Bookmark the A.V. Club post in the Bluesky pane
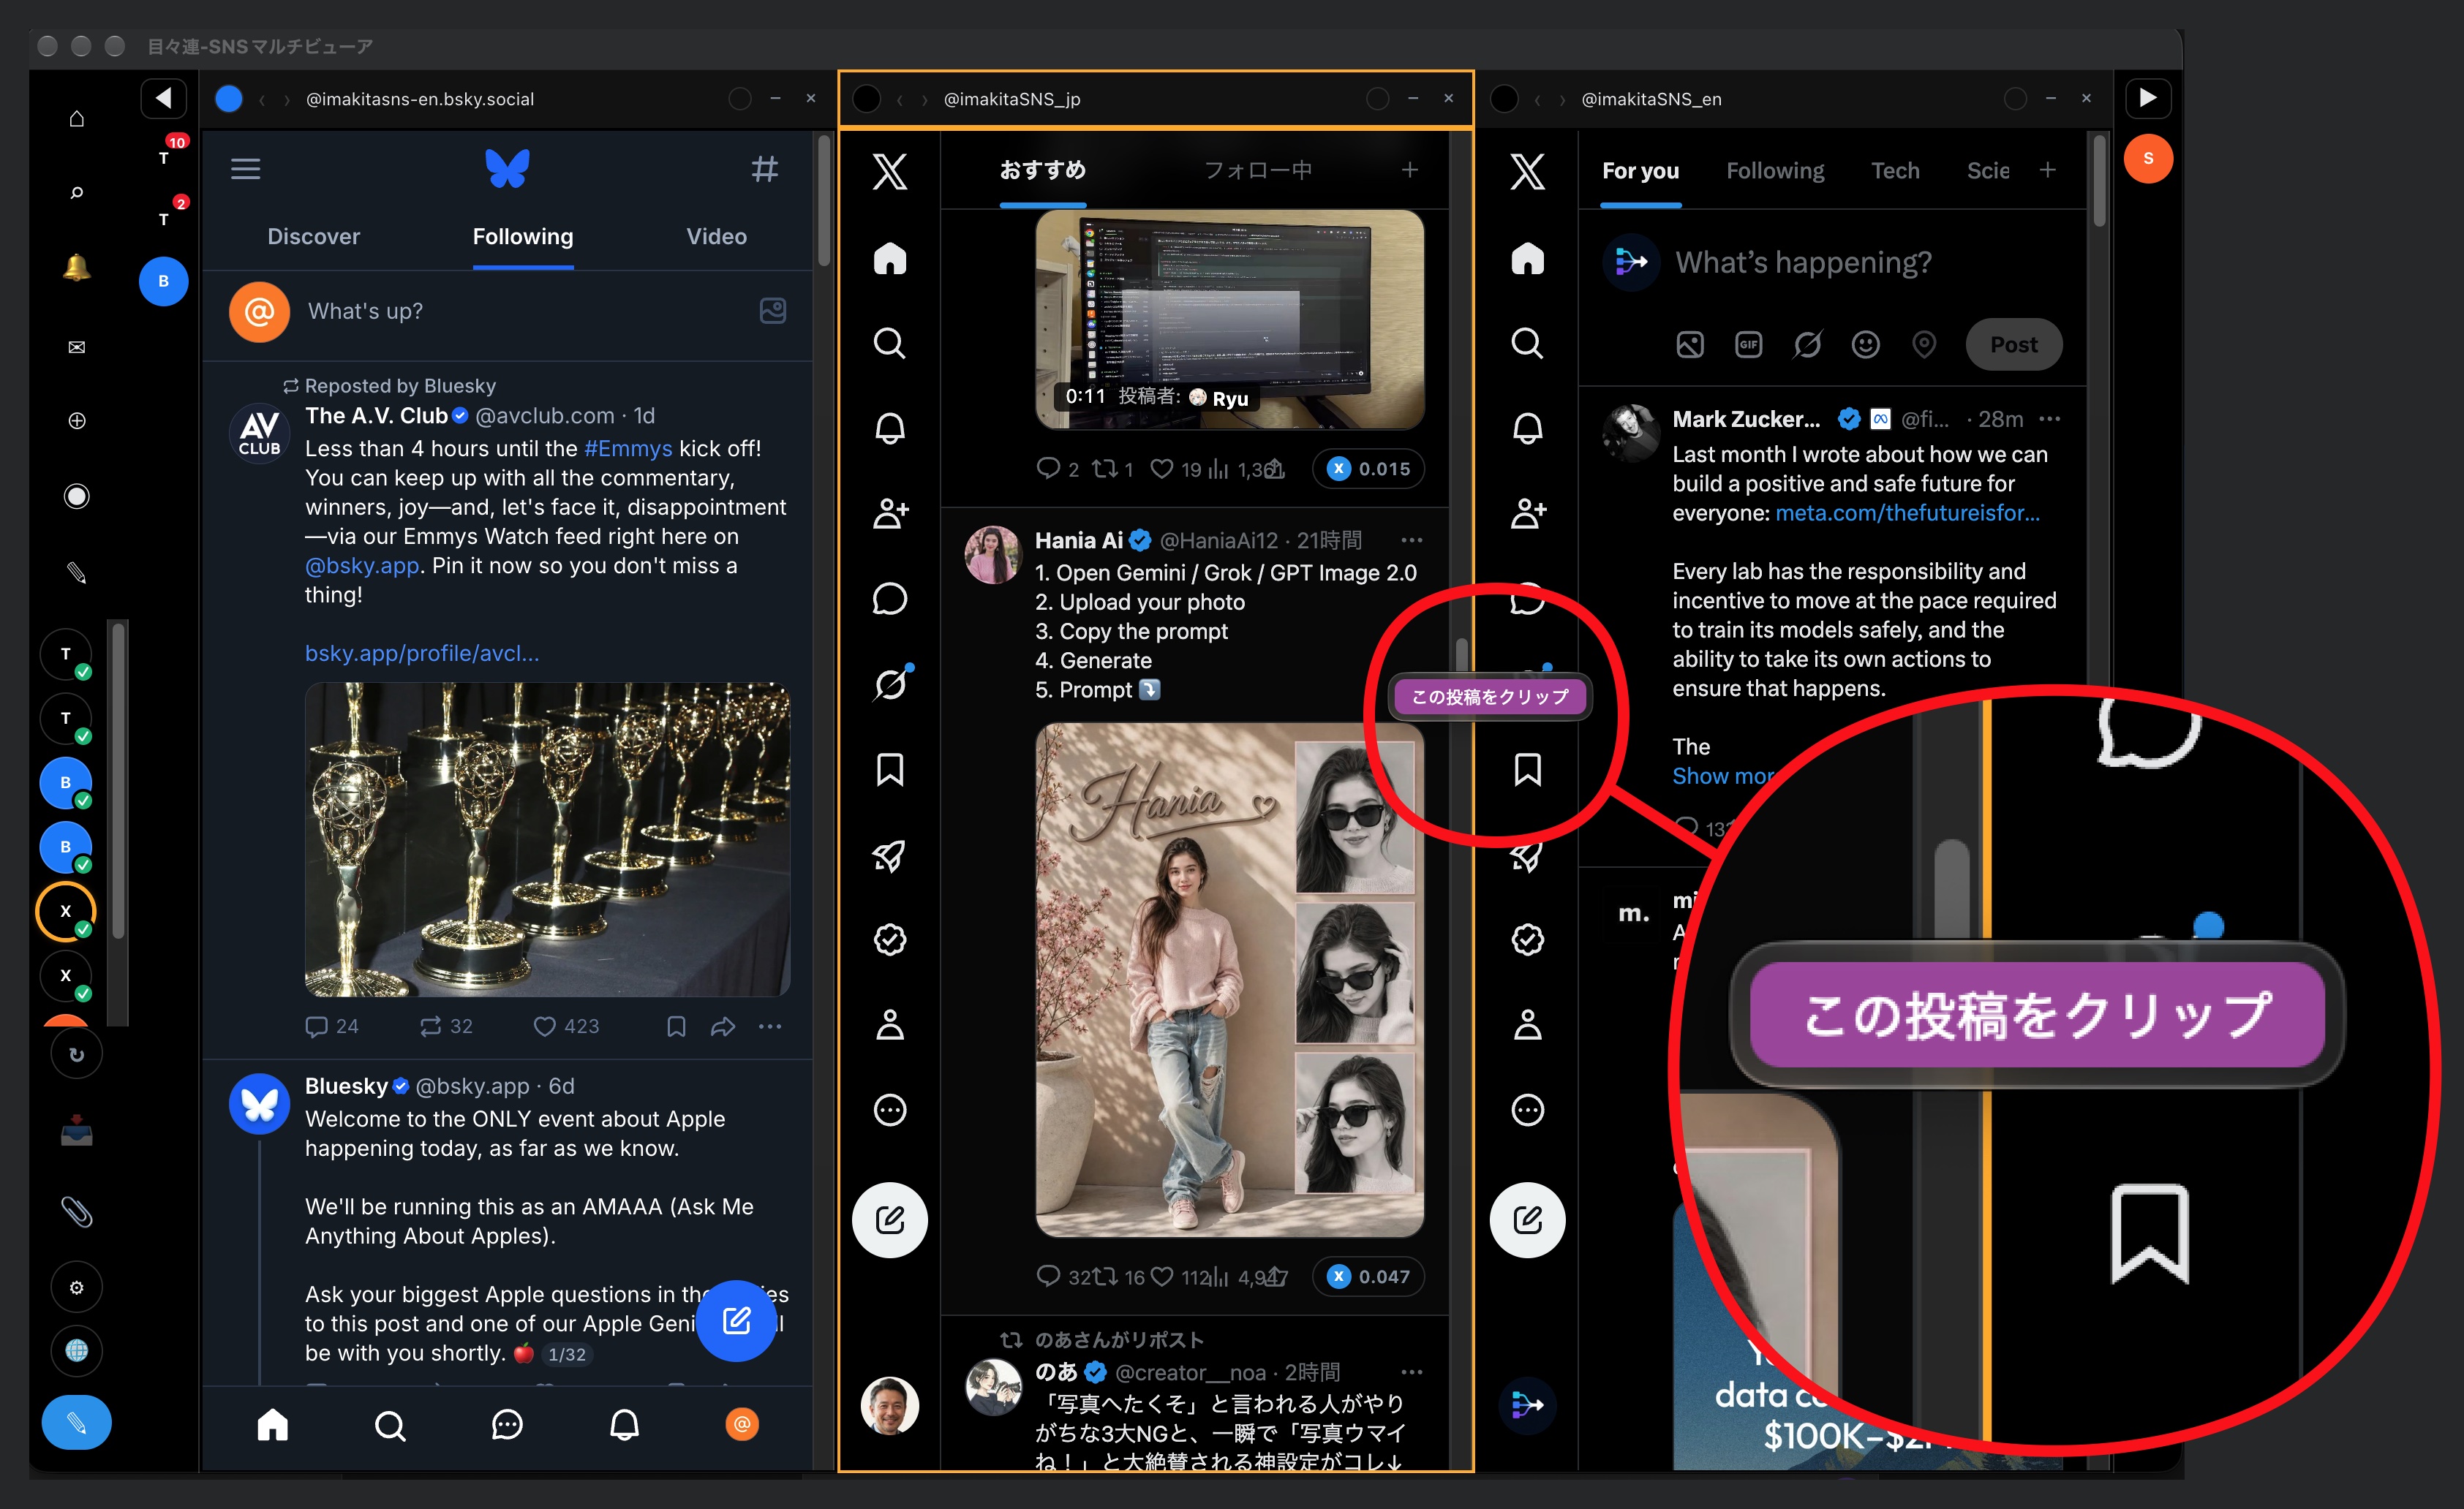The width and height of the screenshot is (2464, 1509). 676,1026
